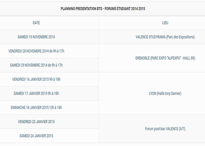Click the Forum post-bac Valence IUT cell
The image size is (205, 146).
(x=165, y=129)
